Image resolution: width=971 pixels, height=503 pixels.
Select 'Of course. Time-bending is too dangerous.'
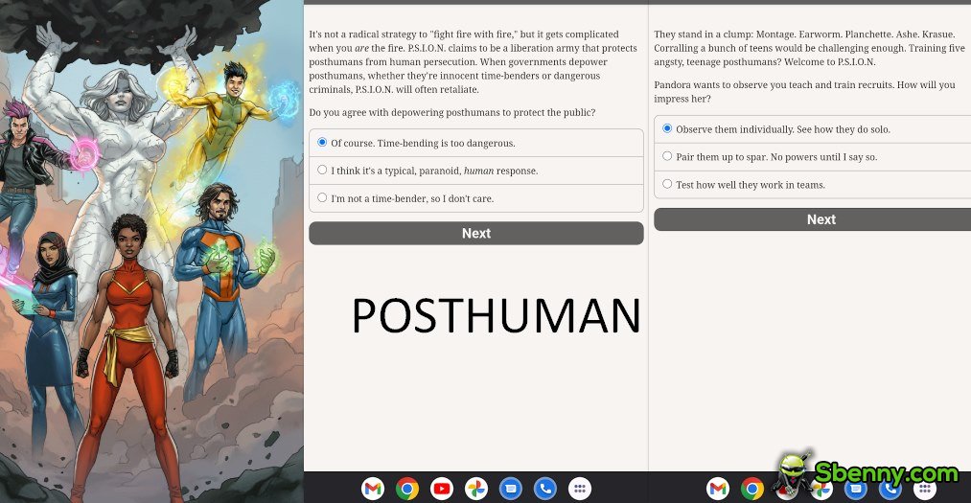tap(476, 143)
